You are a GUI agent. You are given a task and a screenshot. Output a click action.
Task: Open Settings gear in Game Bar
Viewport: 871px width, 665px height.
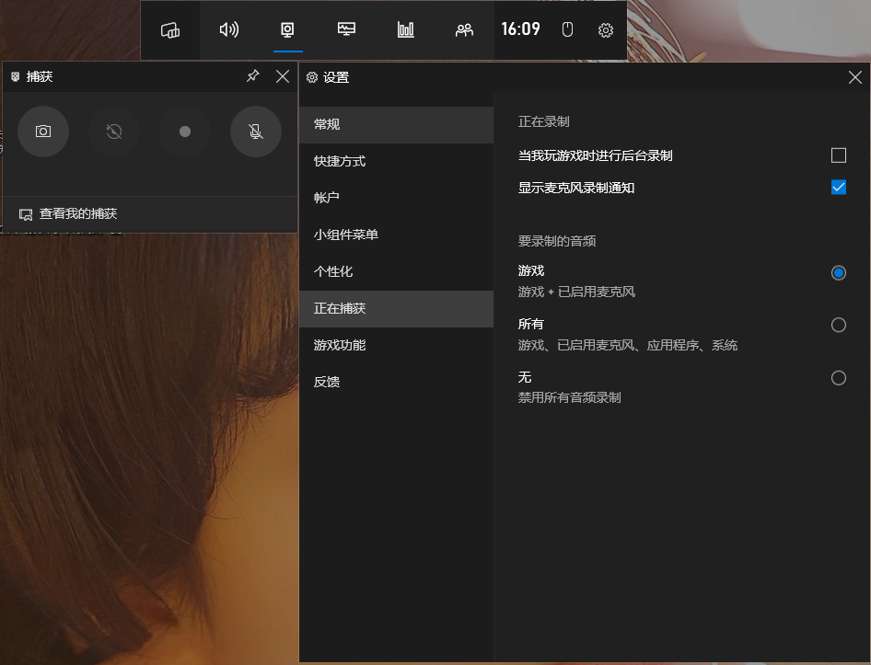point(606,30)
